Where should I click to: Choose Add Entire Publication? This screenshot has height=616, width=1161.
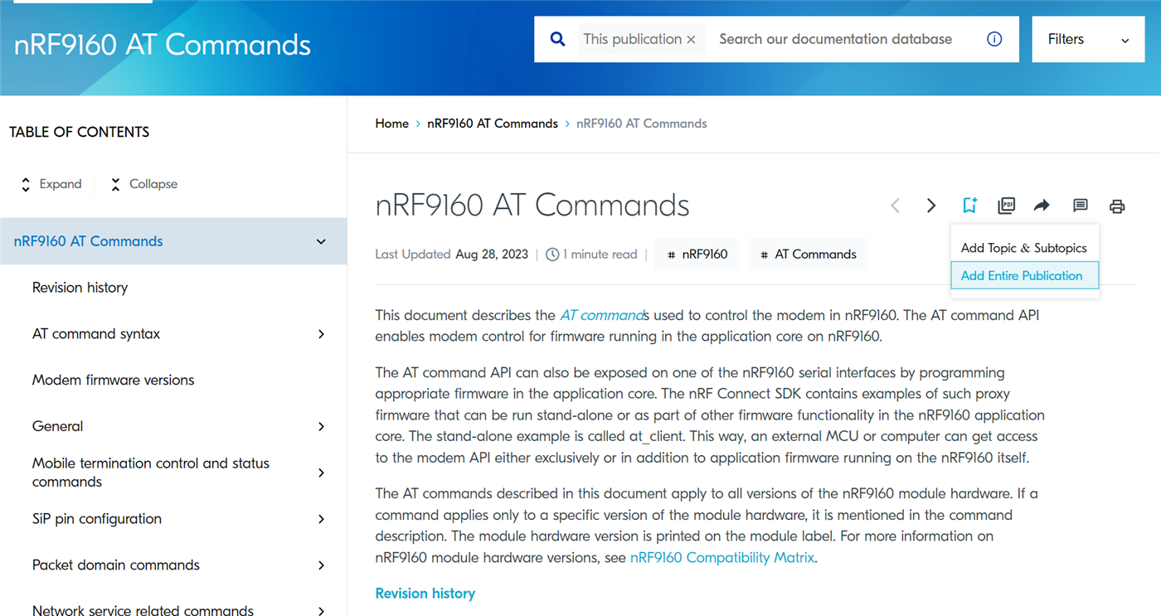click(x=1024, y=276)
